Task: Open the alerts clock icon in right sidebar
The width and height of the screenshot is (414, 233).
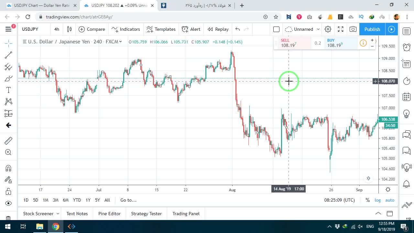Action: [x=407, y=48]
